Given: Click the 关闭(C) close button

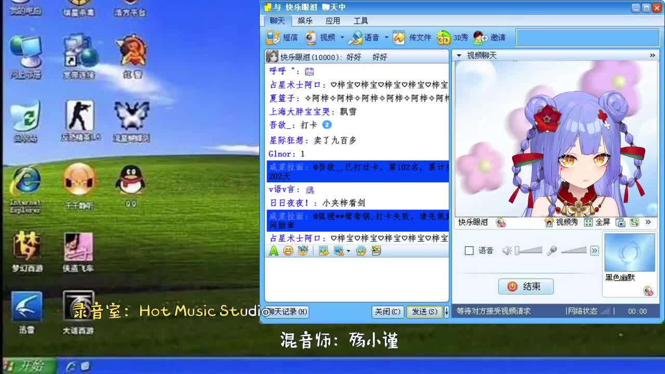Looking at the screenshot, I should point(388,312).
